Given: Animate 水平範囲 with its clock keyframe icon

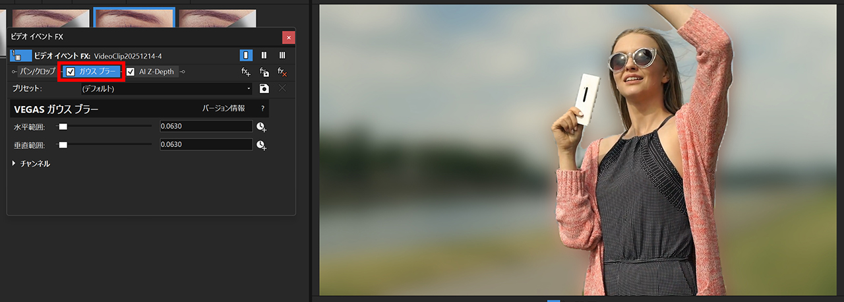Looking at the screenshot, I should coord(262,127).
